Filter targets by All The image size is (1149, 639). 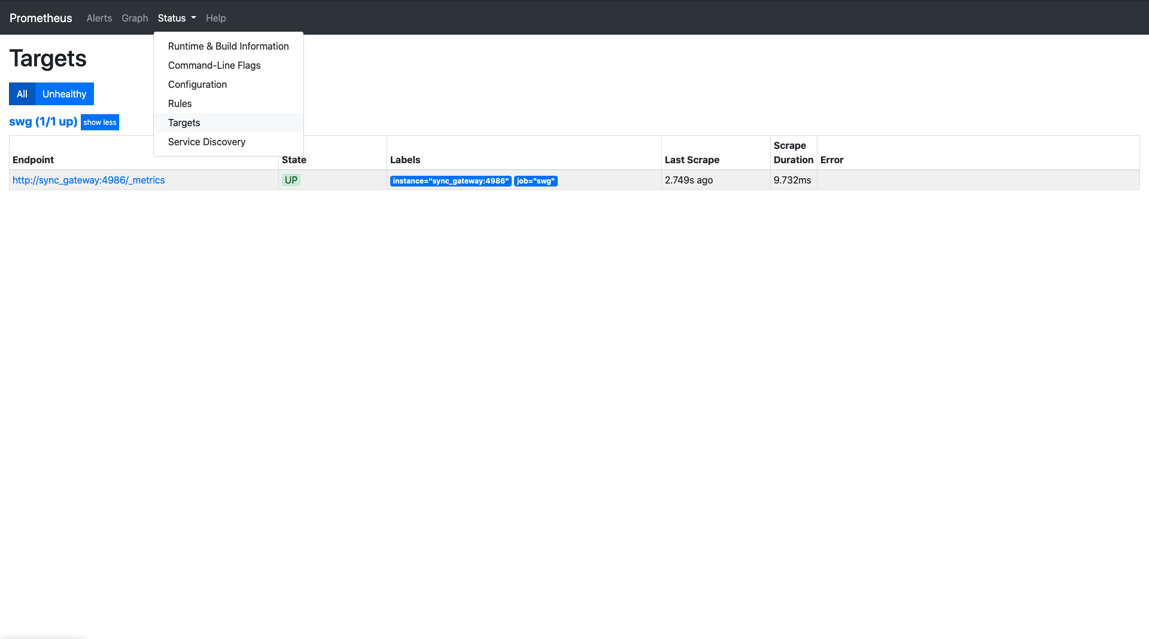pyautogui.click(x=22, y=94)
